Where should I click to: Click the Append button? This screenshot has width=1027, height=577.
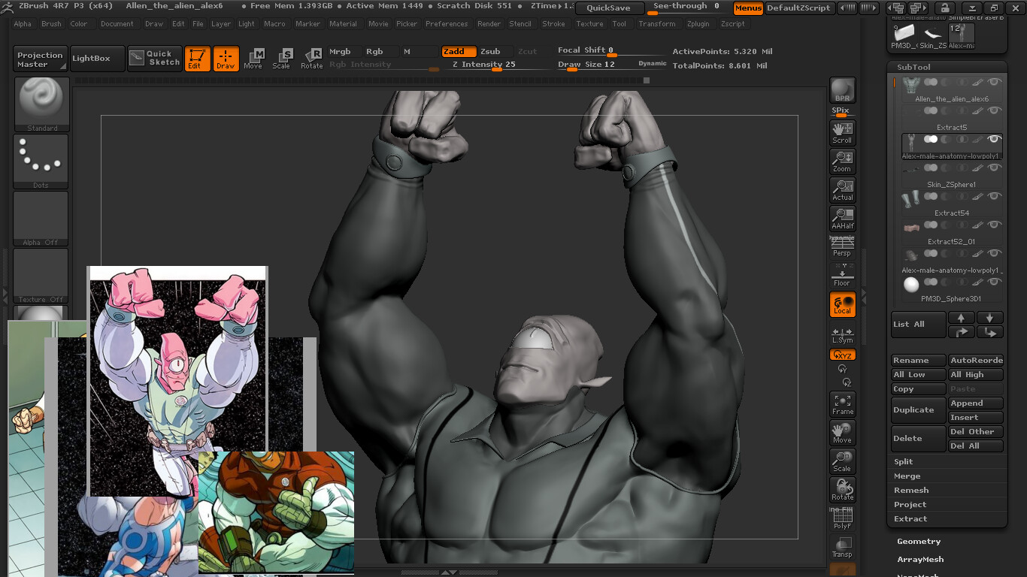976,403
